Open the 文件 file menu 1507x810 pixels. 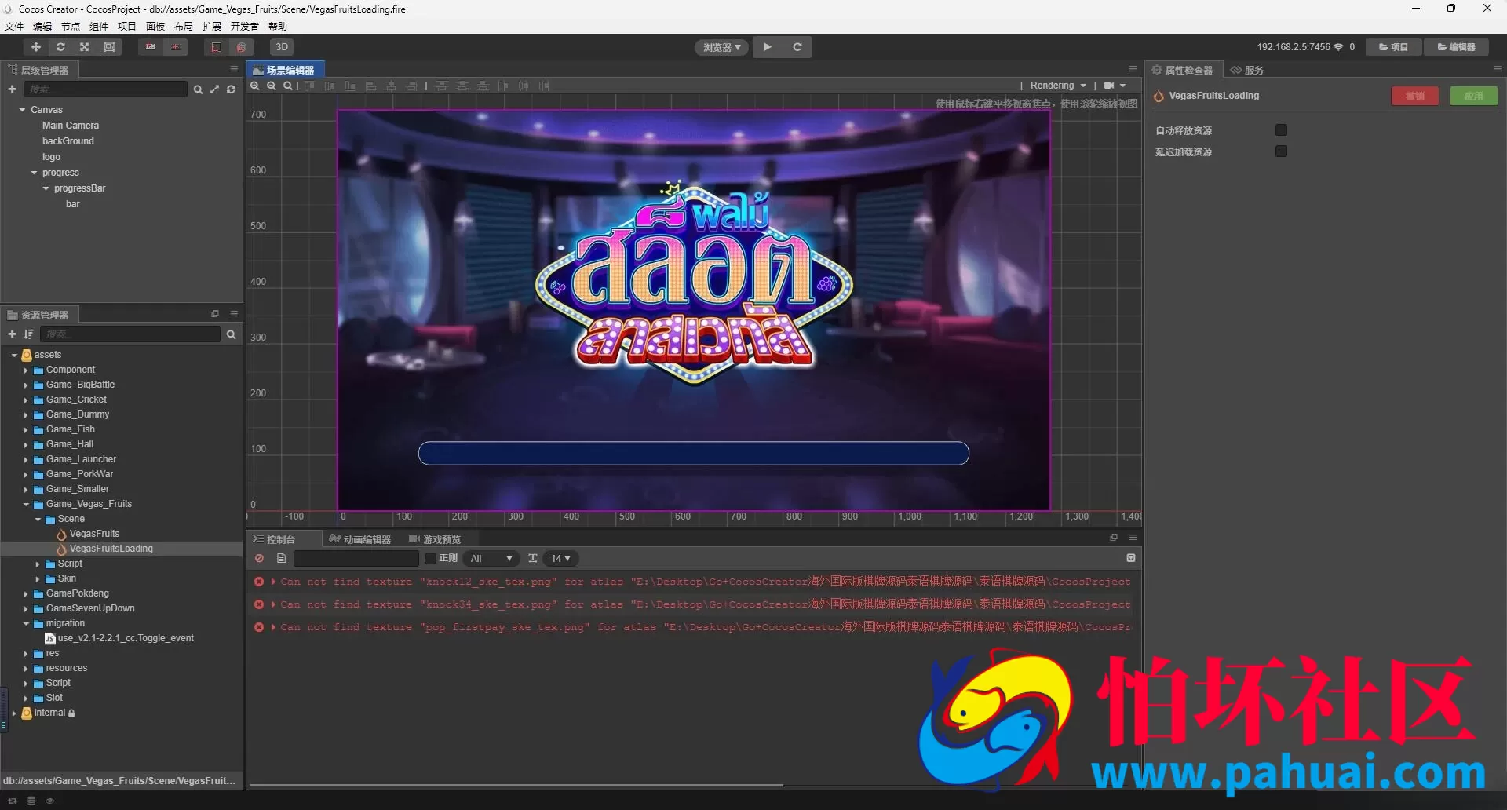pyautogui.click(x=13, y=27)
